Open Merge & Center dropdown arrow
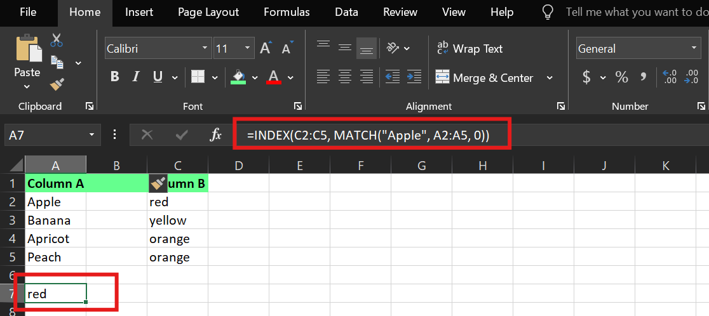Viewport: 709px width, 316px height. click(x=550, y=77)
